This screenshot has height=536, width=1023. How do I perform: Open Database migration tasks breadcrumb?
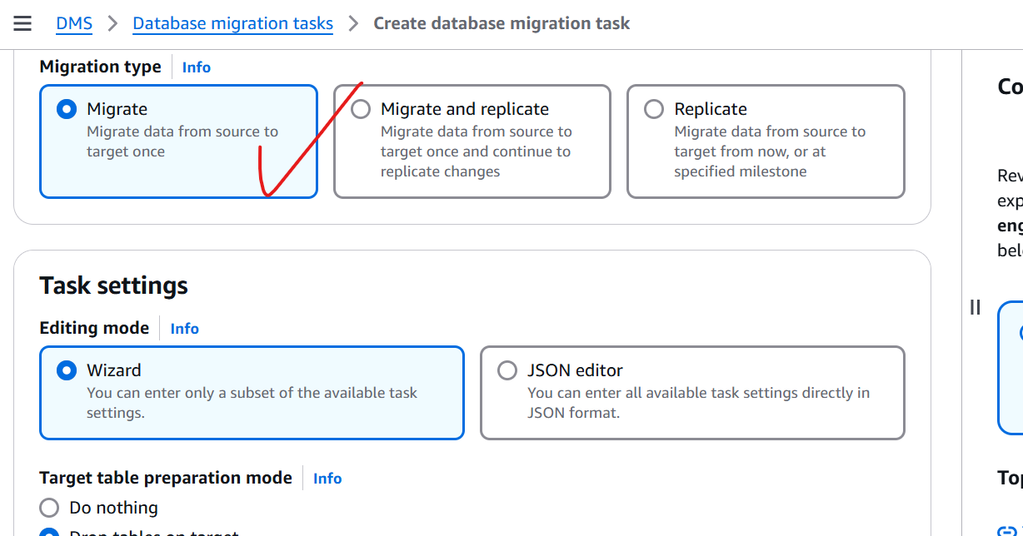click(233, 23)
